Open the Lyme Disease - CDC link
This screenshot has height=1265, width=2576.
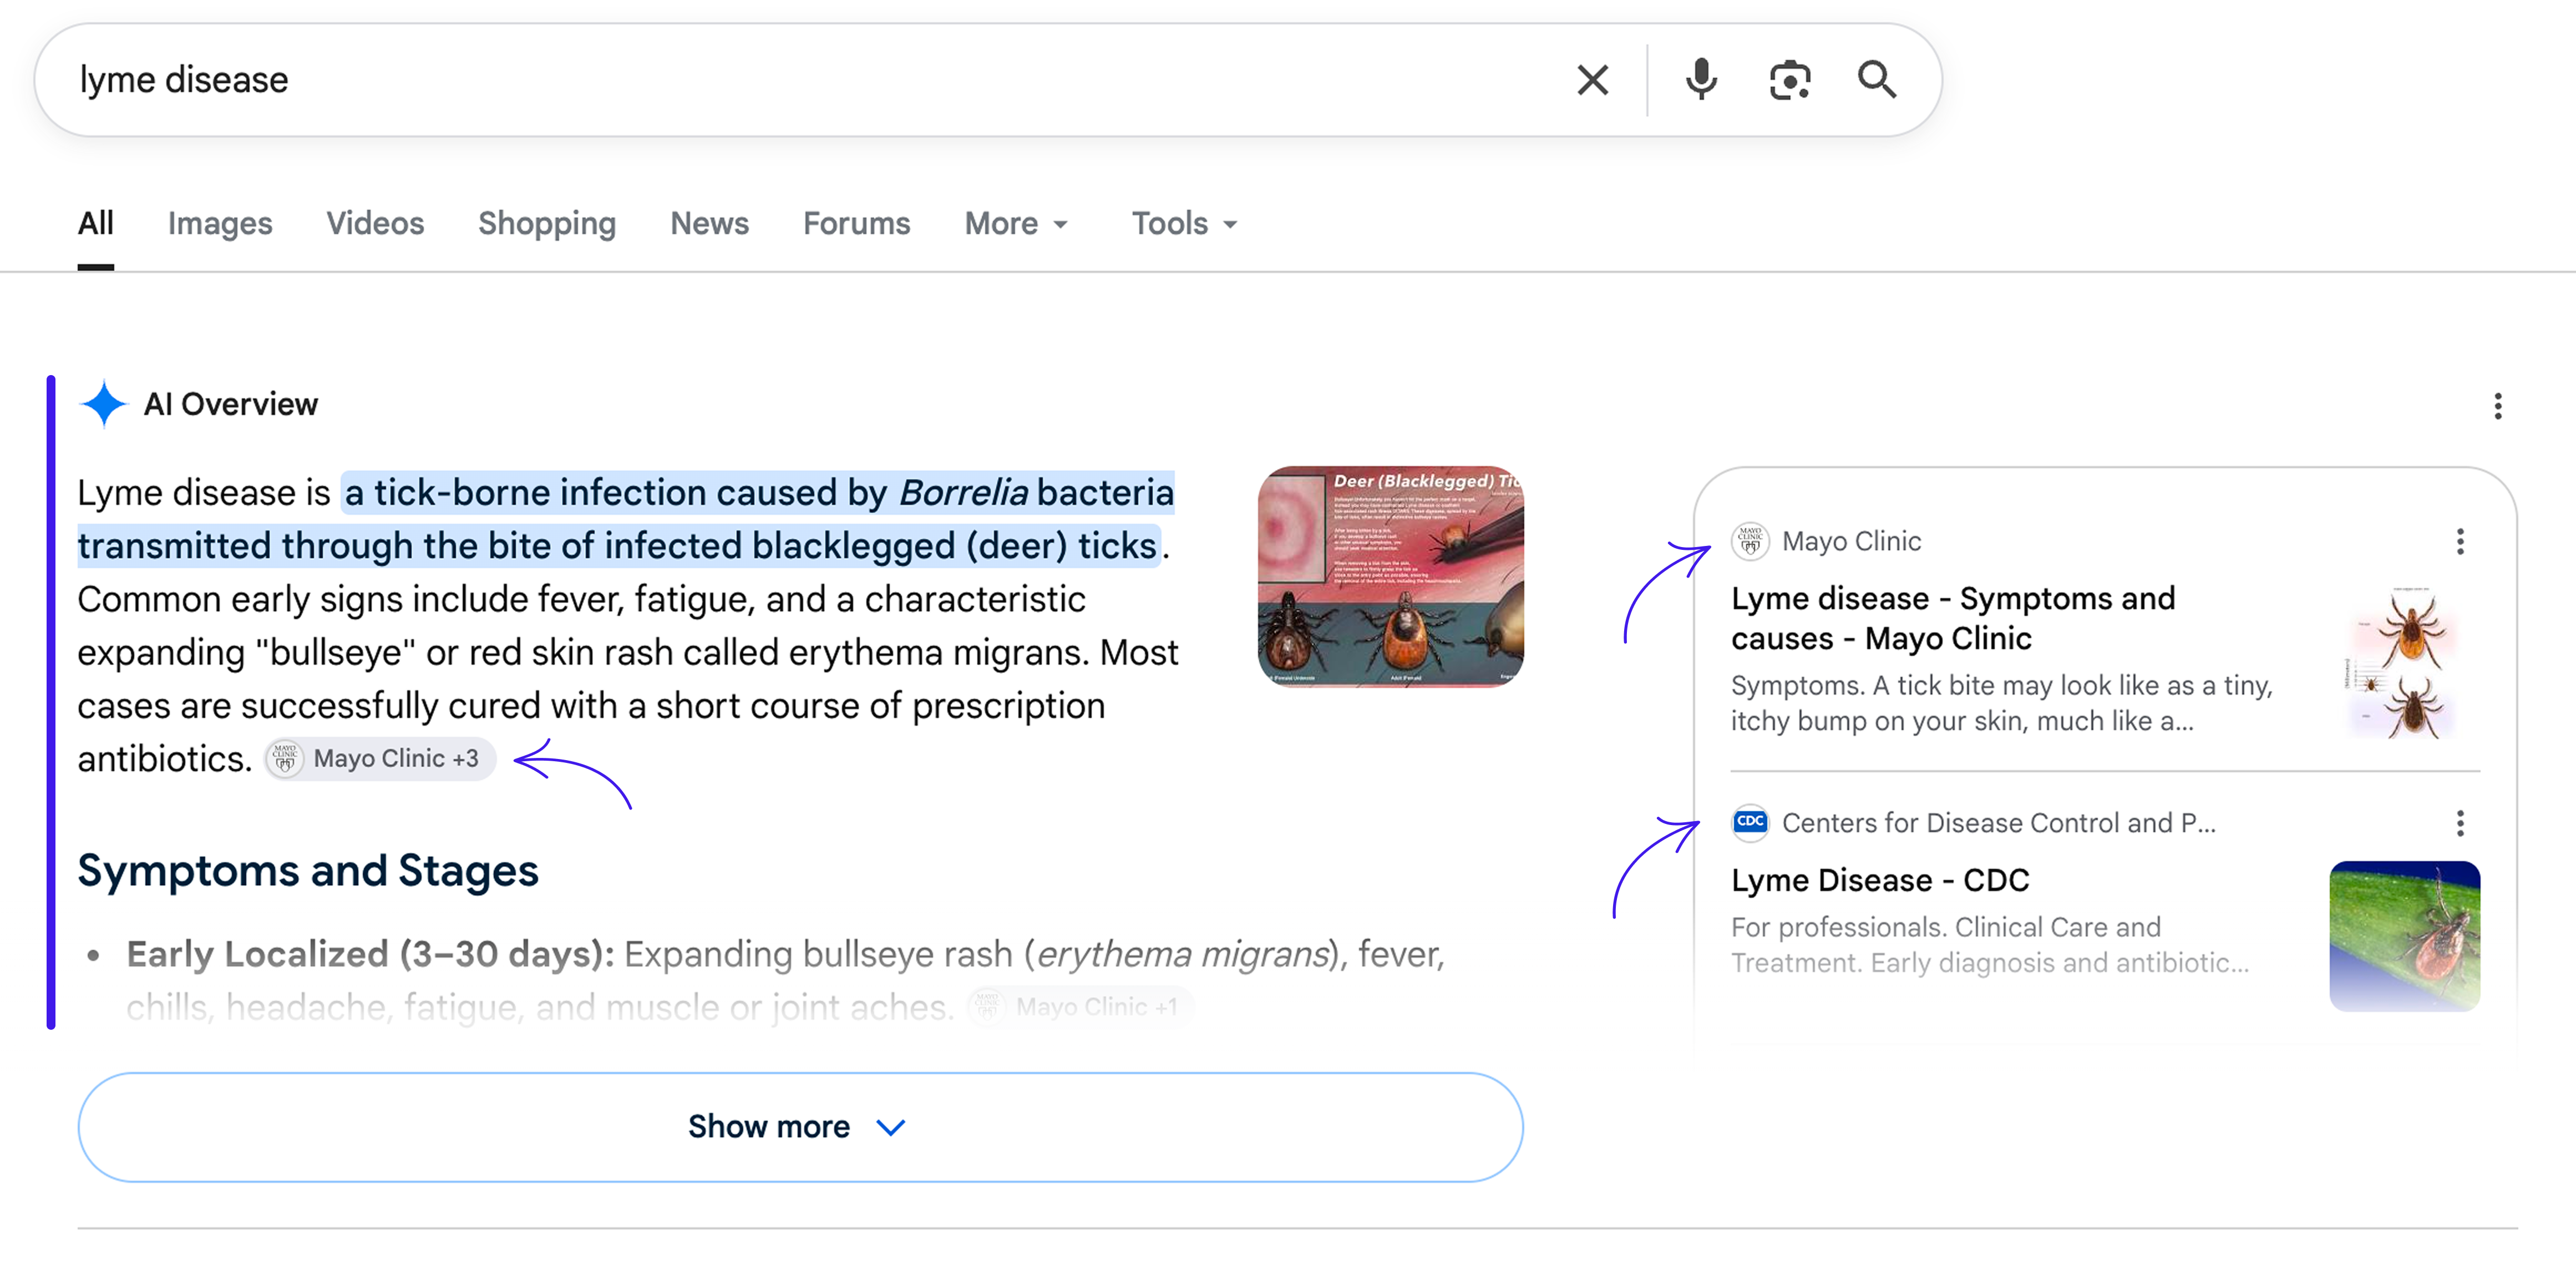click(1880, 880)
